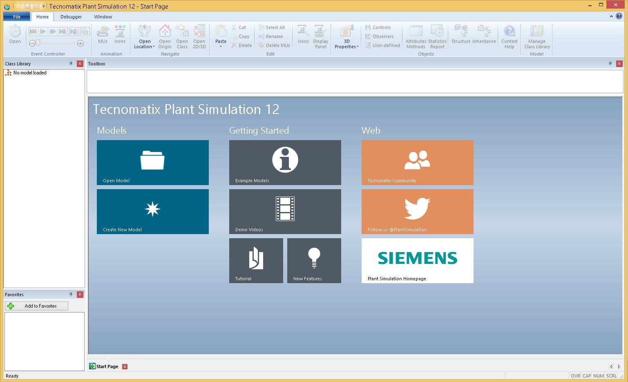Click the blue Help question mark icon
The height and width of the screenshot is (382, 628).
619,16
